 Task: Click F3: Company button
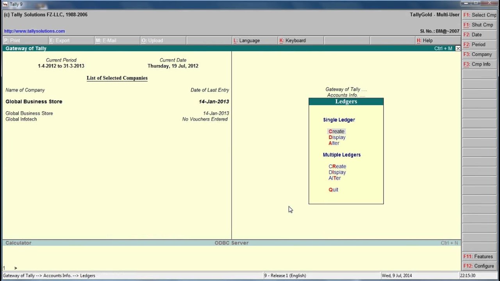[x=480, y=54]
